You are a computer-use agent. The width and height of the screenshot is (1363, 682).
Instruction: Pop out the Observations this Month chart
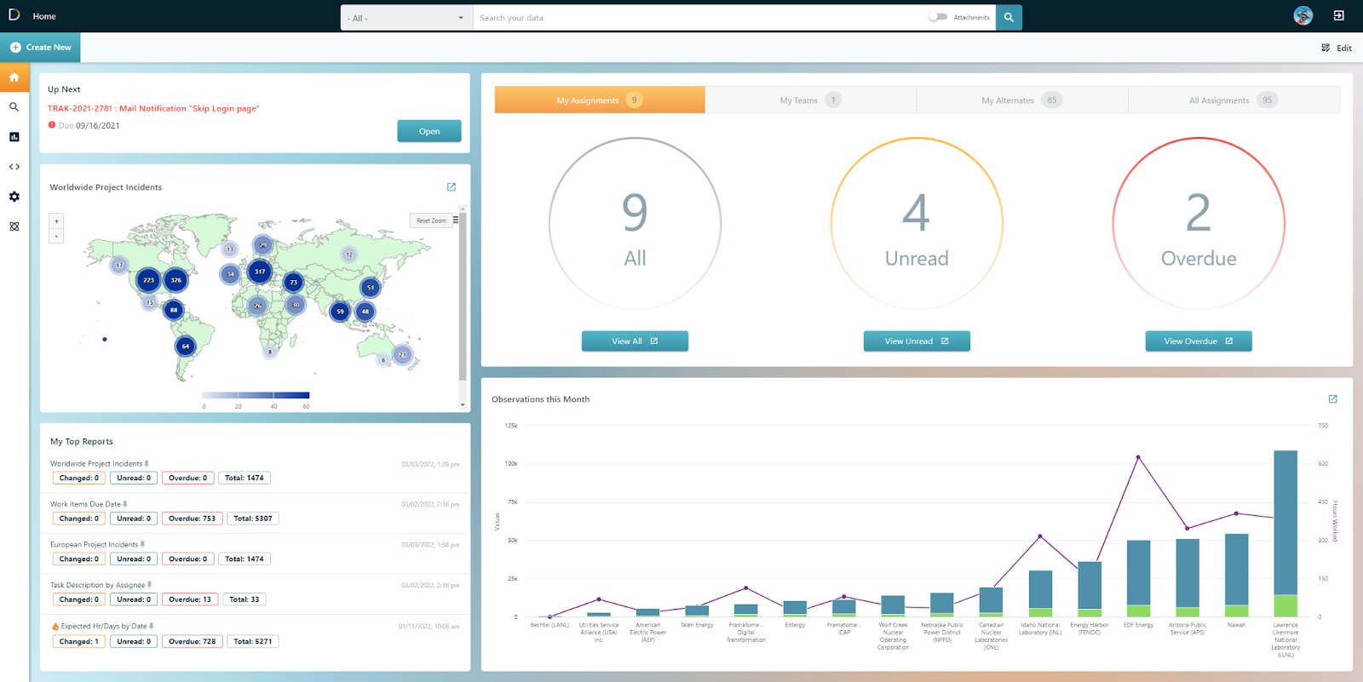(1333, 399)
